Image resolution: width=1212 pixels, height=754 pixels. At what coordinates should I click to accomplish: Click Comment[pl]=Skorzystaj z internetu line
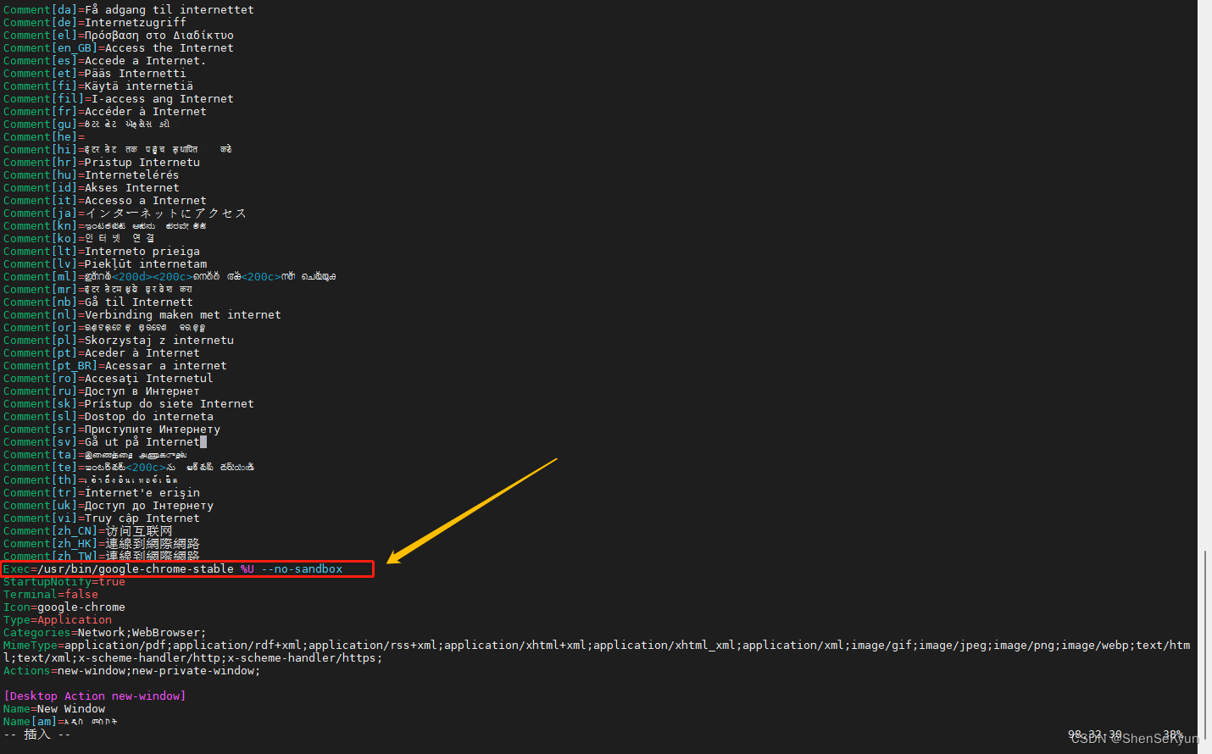(x=118, y=341)
